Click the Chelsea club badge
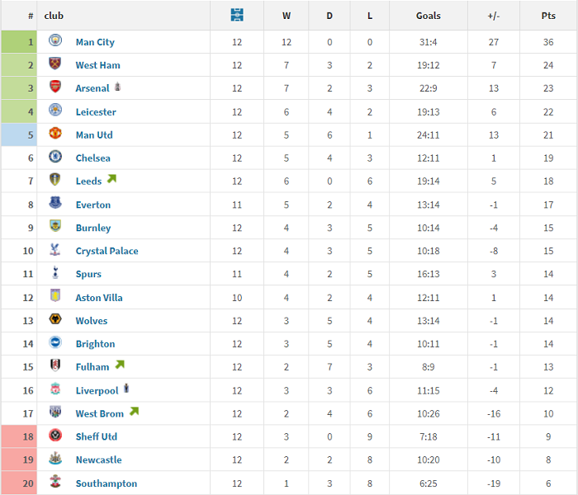This screenshot has width=578, height=495. pyautogui.click(x=55, y=158)
